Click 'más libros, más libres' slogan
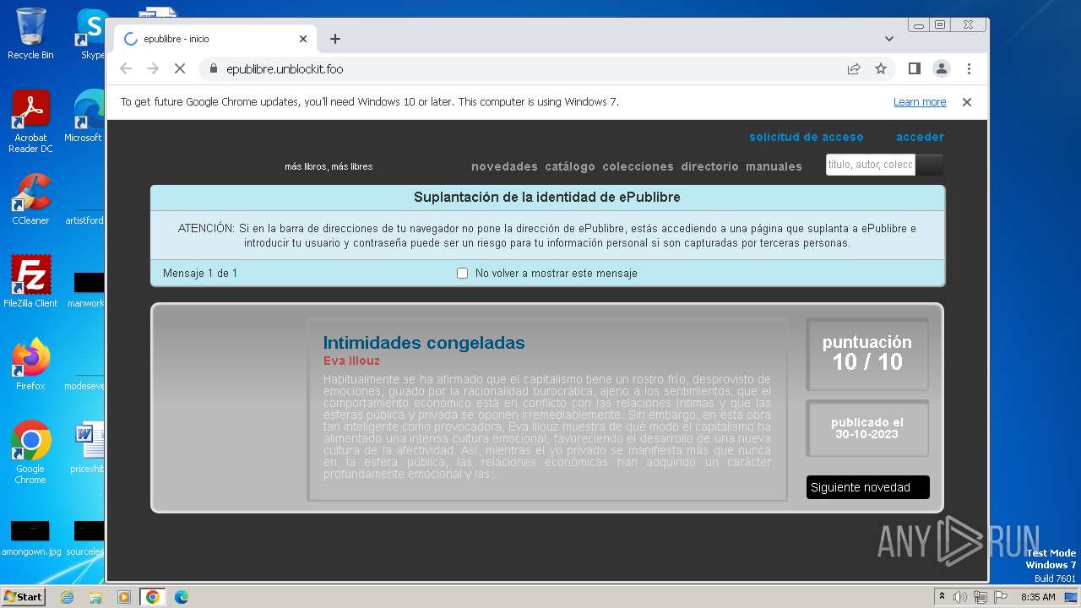Image resolution: width=1081 pixels, height=608 pixels. pyautogui.click(x=329, y=166)
